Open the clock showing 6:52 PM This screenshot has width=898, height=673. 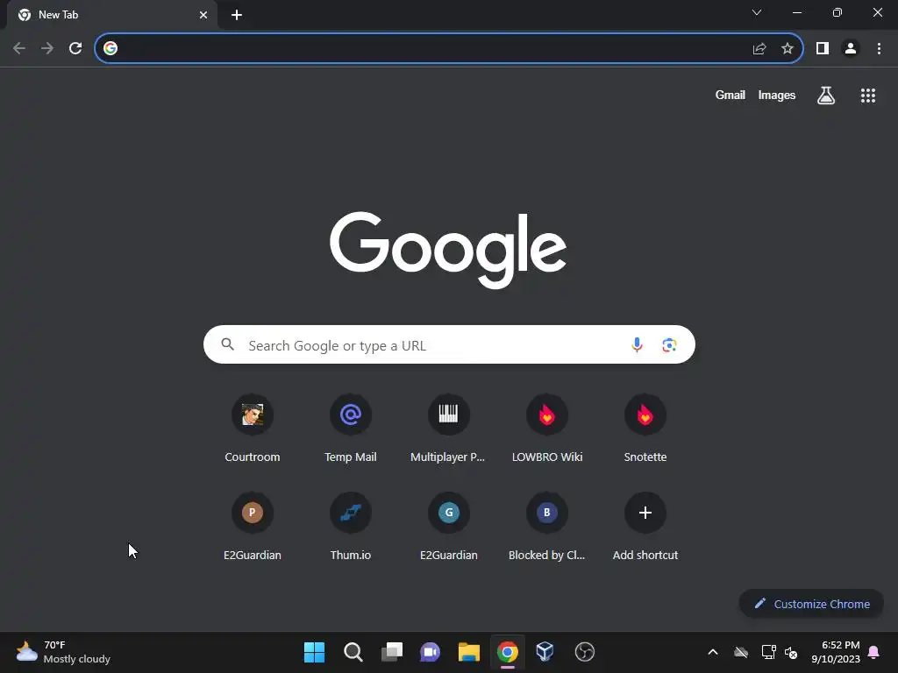click(836, 652)
